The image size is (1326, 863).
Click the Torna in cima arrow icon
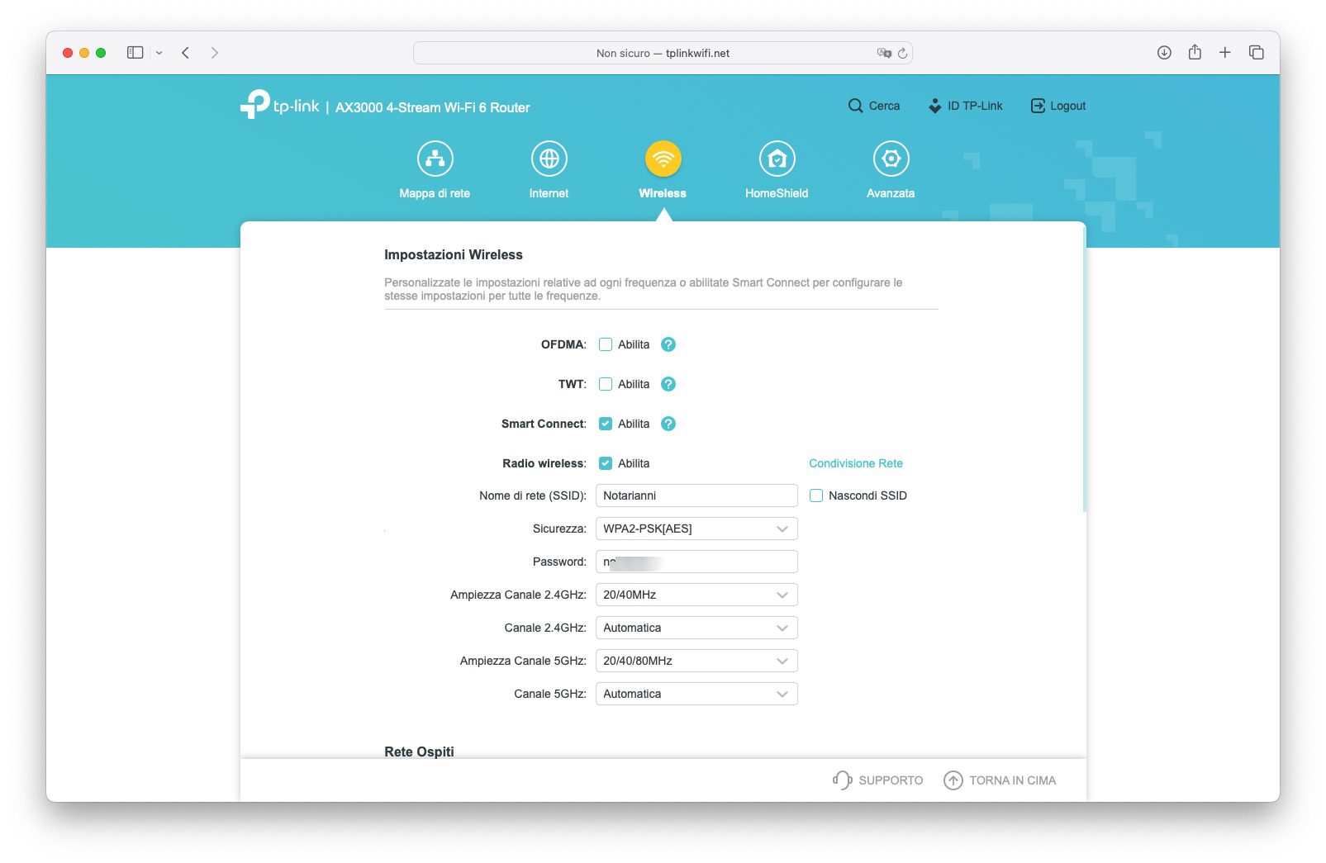[953, 780]
